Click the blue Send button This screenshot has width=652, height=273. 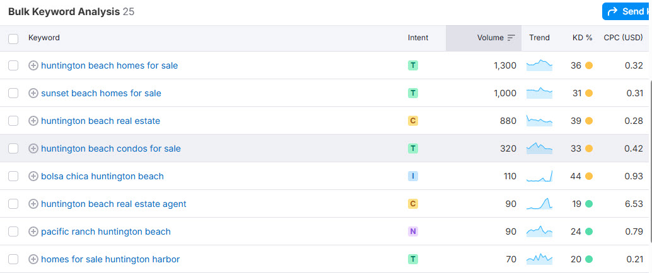pos(627,11)
